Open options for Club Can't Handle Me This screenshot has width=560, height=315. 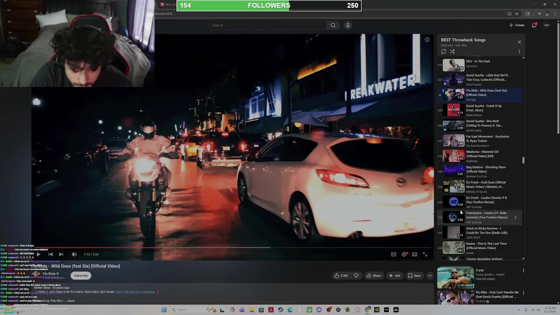point(523,293)
